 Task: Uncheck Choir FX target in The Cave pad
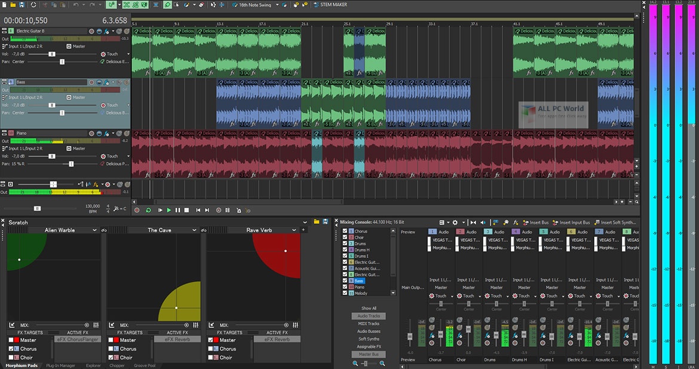(111, 358)
